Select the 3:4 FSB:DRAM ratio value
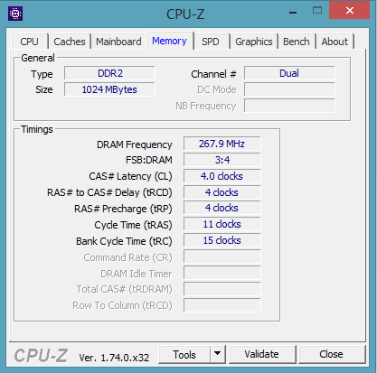 pos(222,160)
